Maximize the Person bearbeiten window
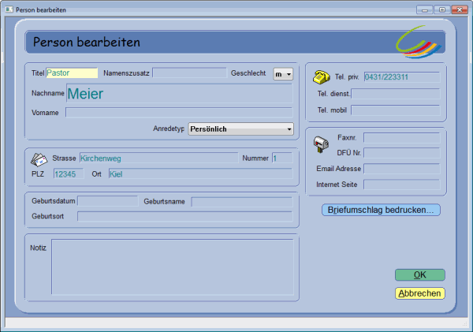The height and width of the screenshot is (332, 473). pyautogui.click(x=442, y=10)
